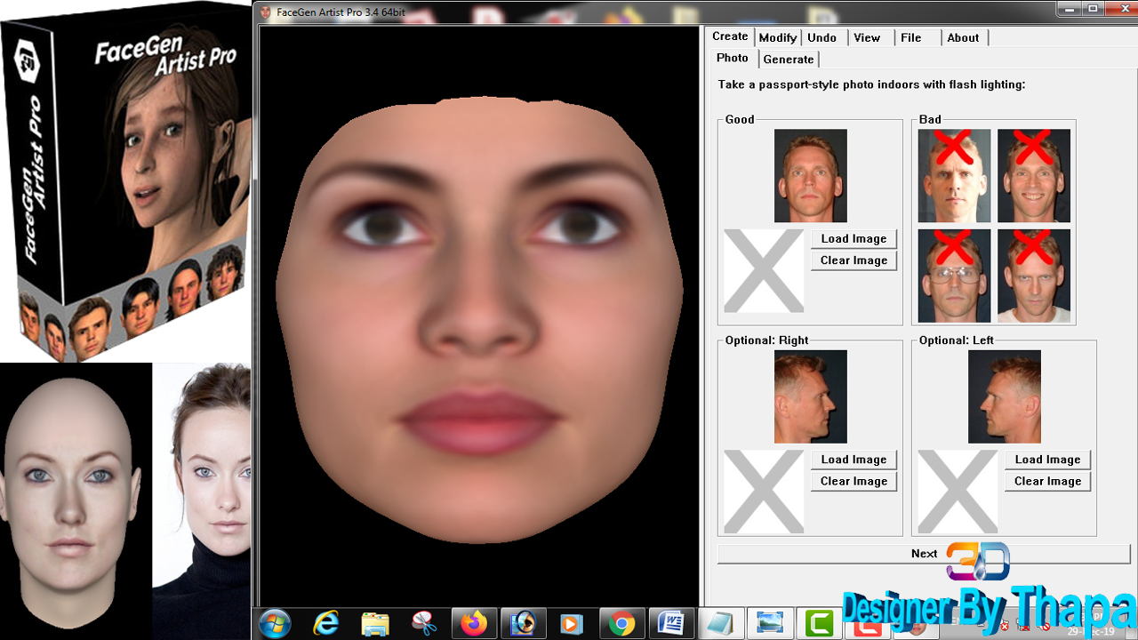Open the File tab
This screenshot has width=1138, height=640.
[x=911, y=37]
